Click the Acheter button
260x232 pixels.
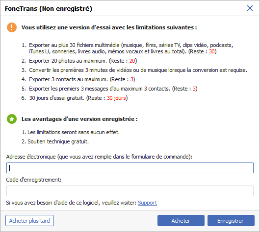click(181, 221)
